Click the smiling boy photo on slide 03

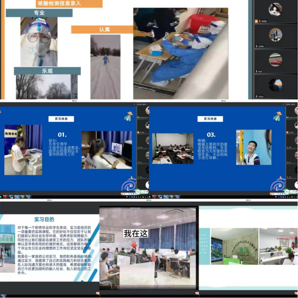coord(253,147)
